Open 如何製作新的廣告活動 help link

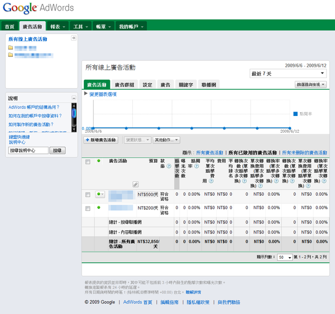[31, 124]
